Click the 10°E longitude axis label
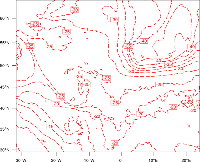The height and width of the screenshot is (162, 200). (153, 160)
